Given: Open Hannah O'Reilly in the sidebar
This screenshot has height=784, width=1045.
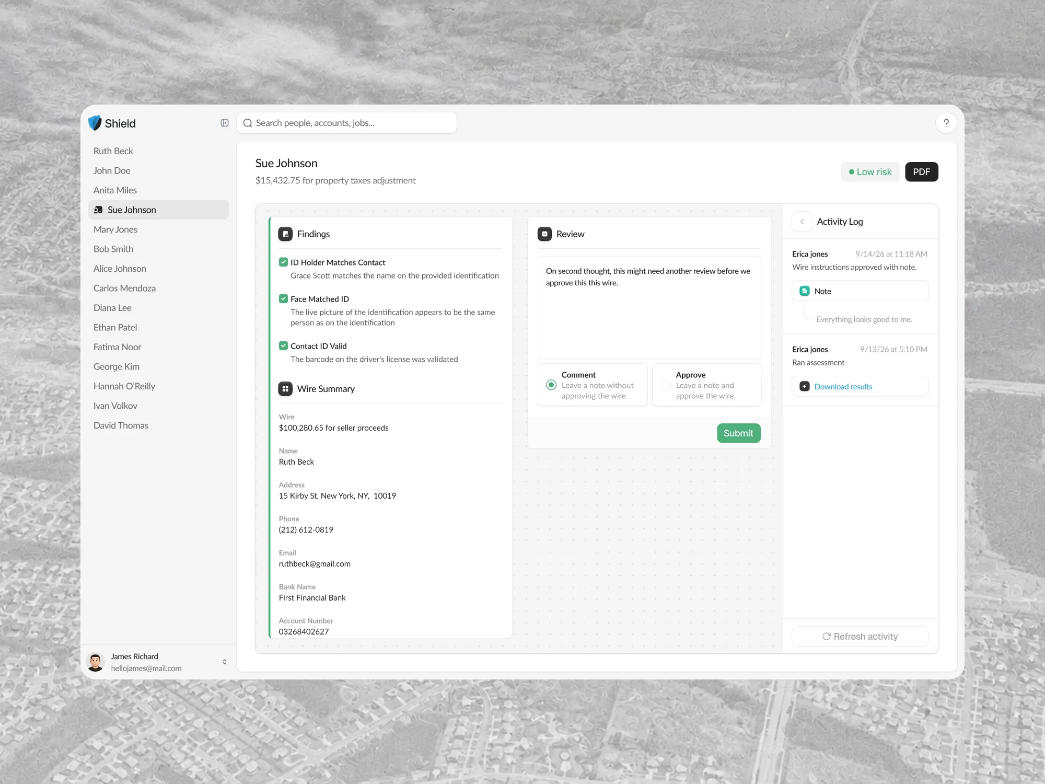Looking at the screenshot, I should pos(124,386).
